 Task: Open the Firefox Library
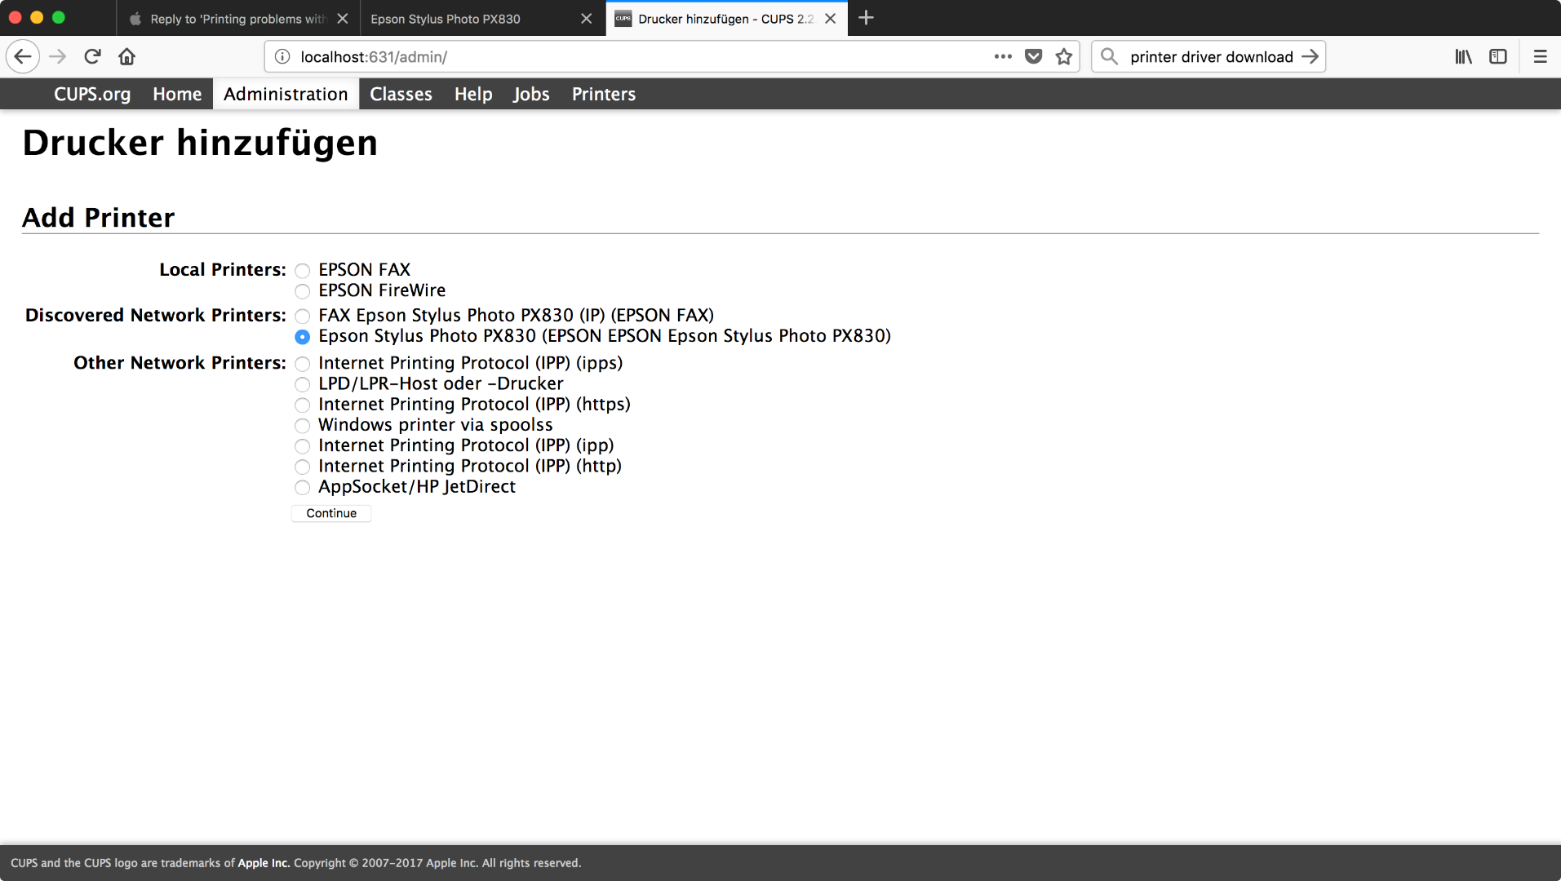tap(1463, 56)
